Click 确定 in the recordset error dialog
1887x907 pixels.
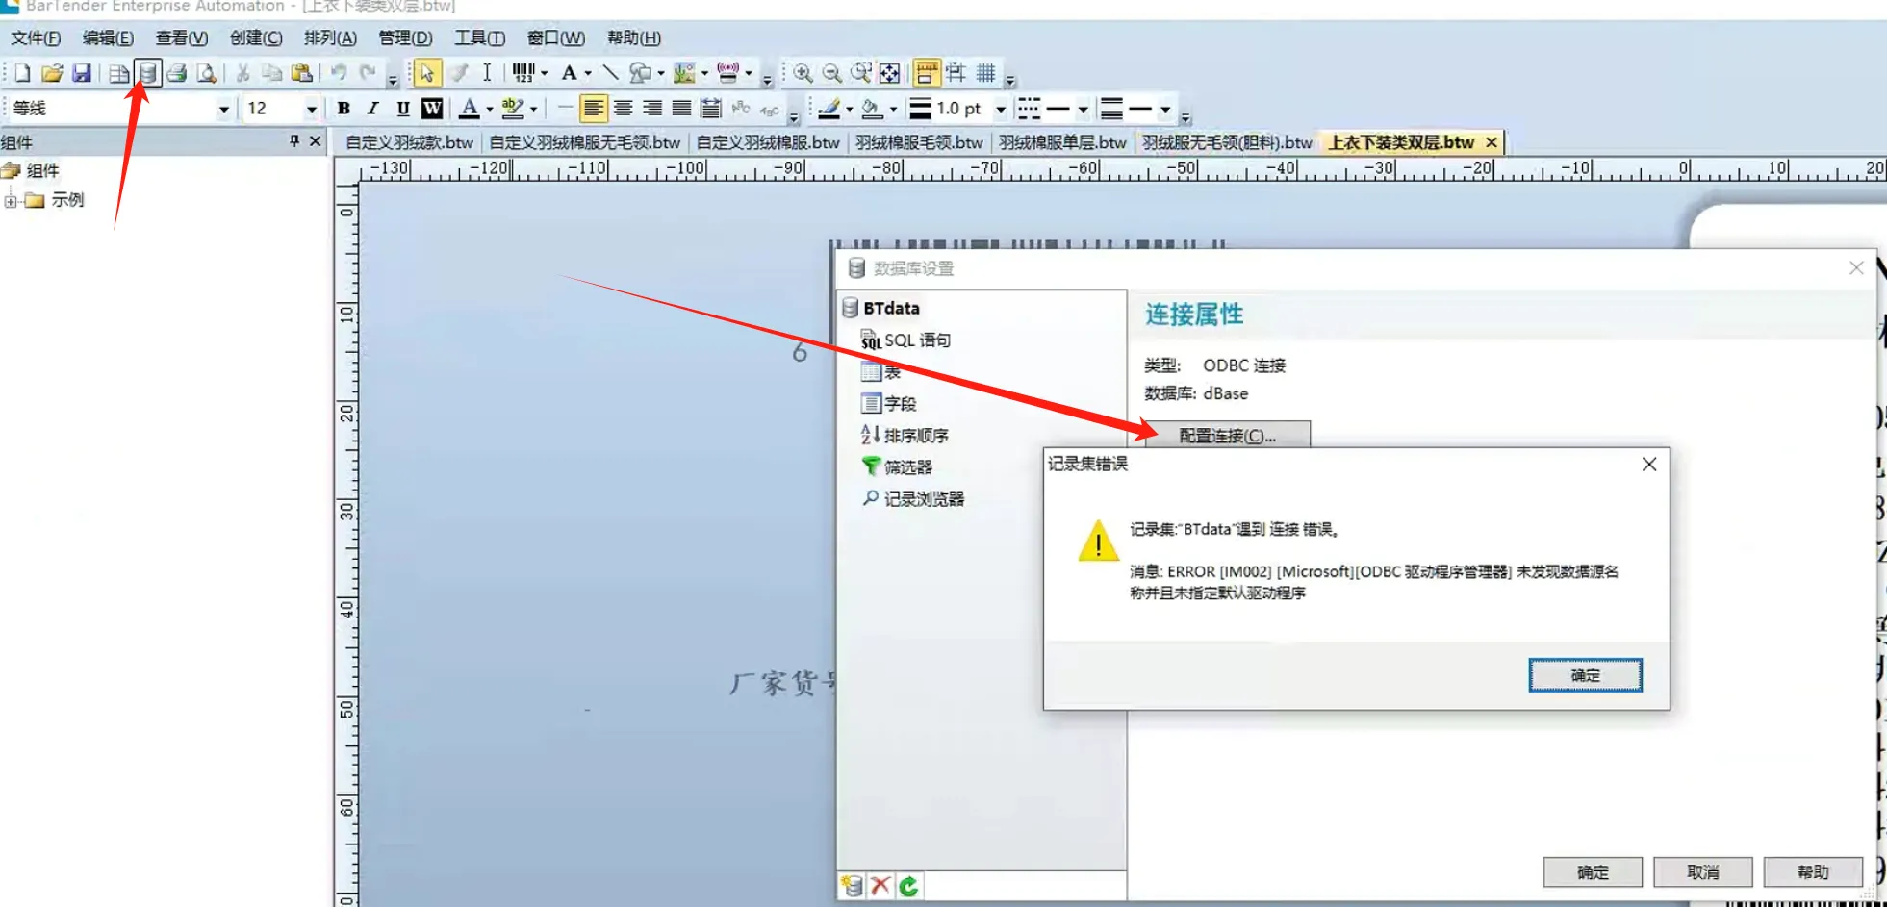point(1584,675)
